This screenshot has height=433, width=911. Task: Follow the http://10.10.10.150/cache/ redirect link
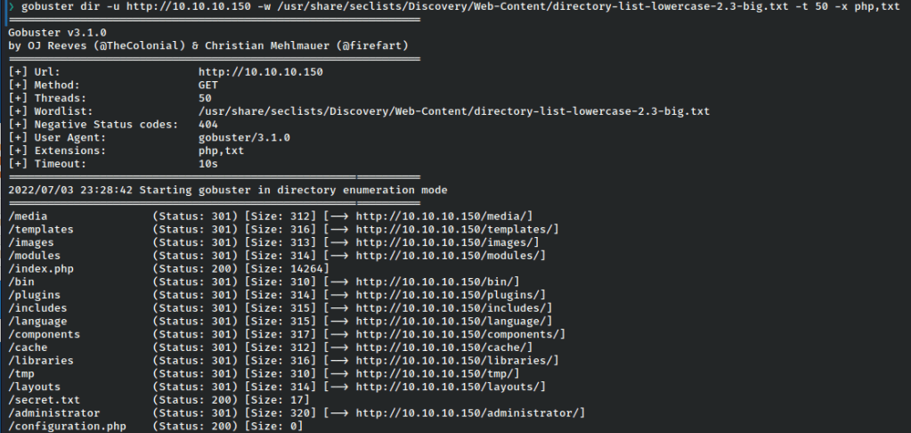click(x=444, y=347)
